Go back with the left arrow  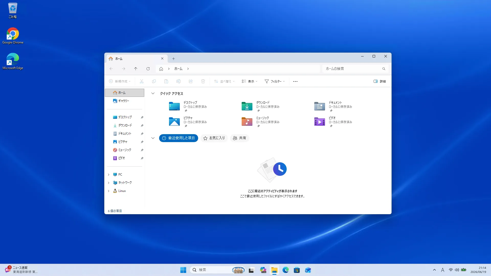click(x=111, y=69)
